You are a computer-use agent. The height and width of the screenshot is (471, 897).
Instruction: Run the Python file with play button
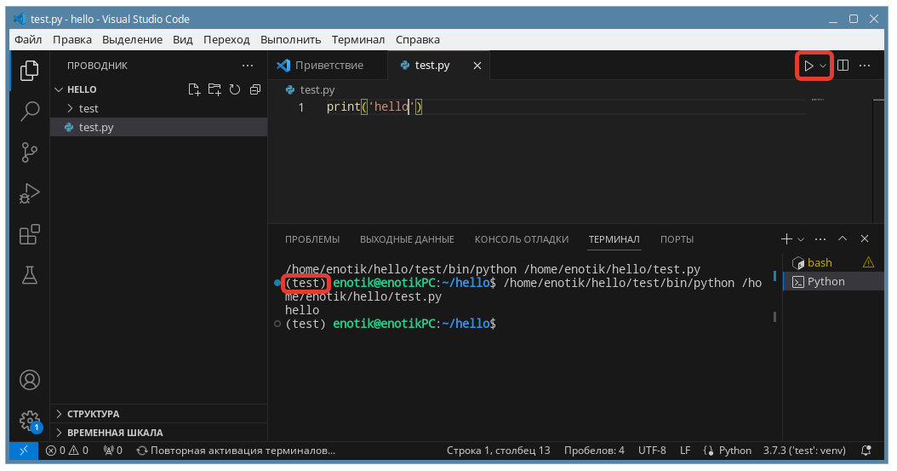pos(808,66)
